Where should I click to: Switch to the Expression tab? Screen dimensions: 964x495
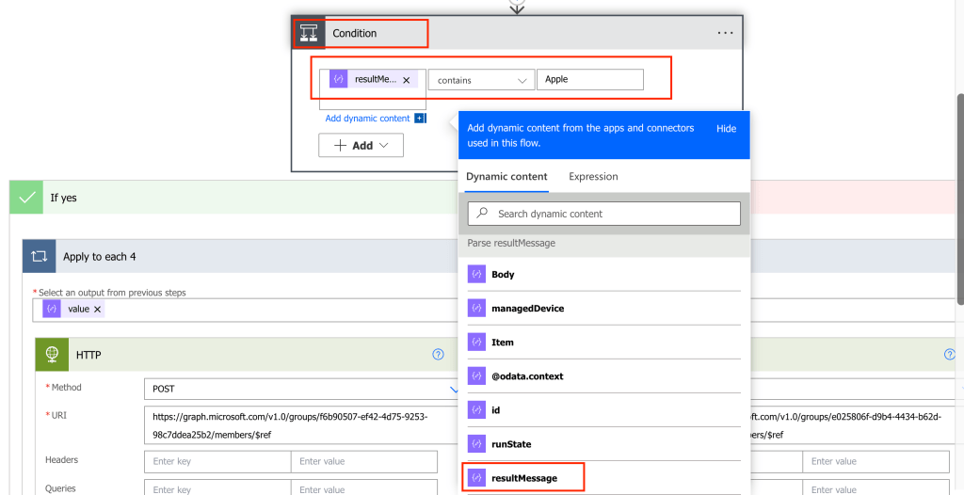pos(593,177)
